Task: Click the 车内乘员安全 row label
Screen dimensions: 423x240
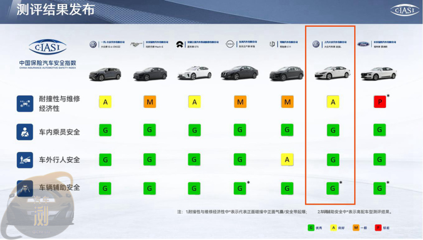Action: 60,132
